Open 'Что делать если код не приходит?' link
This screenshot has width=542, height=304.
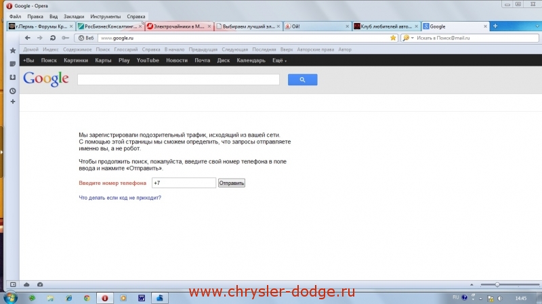click(120, 198)
